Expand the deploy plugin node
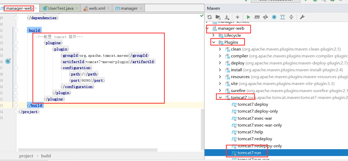The height and width of the screenshot is (161, 348). coord(220,63)
